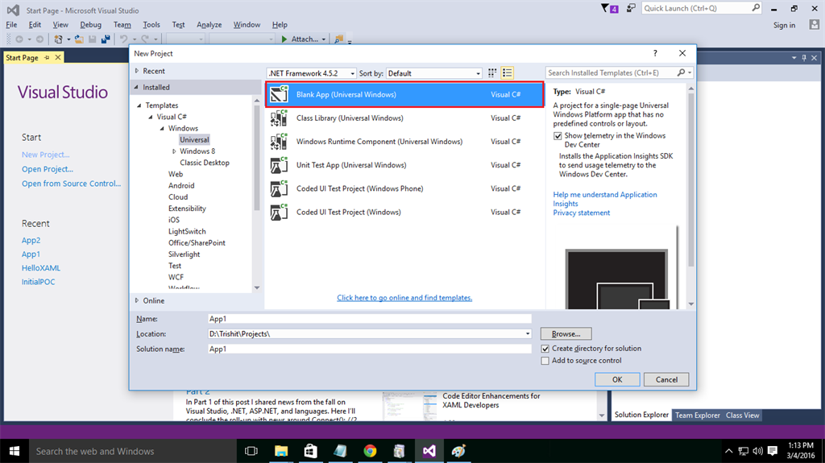Switch to the Team Explorer tab

point(697,415)
